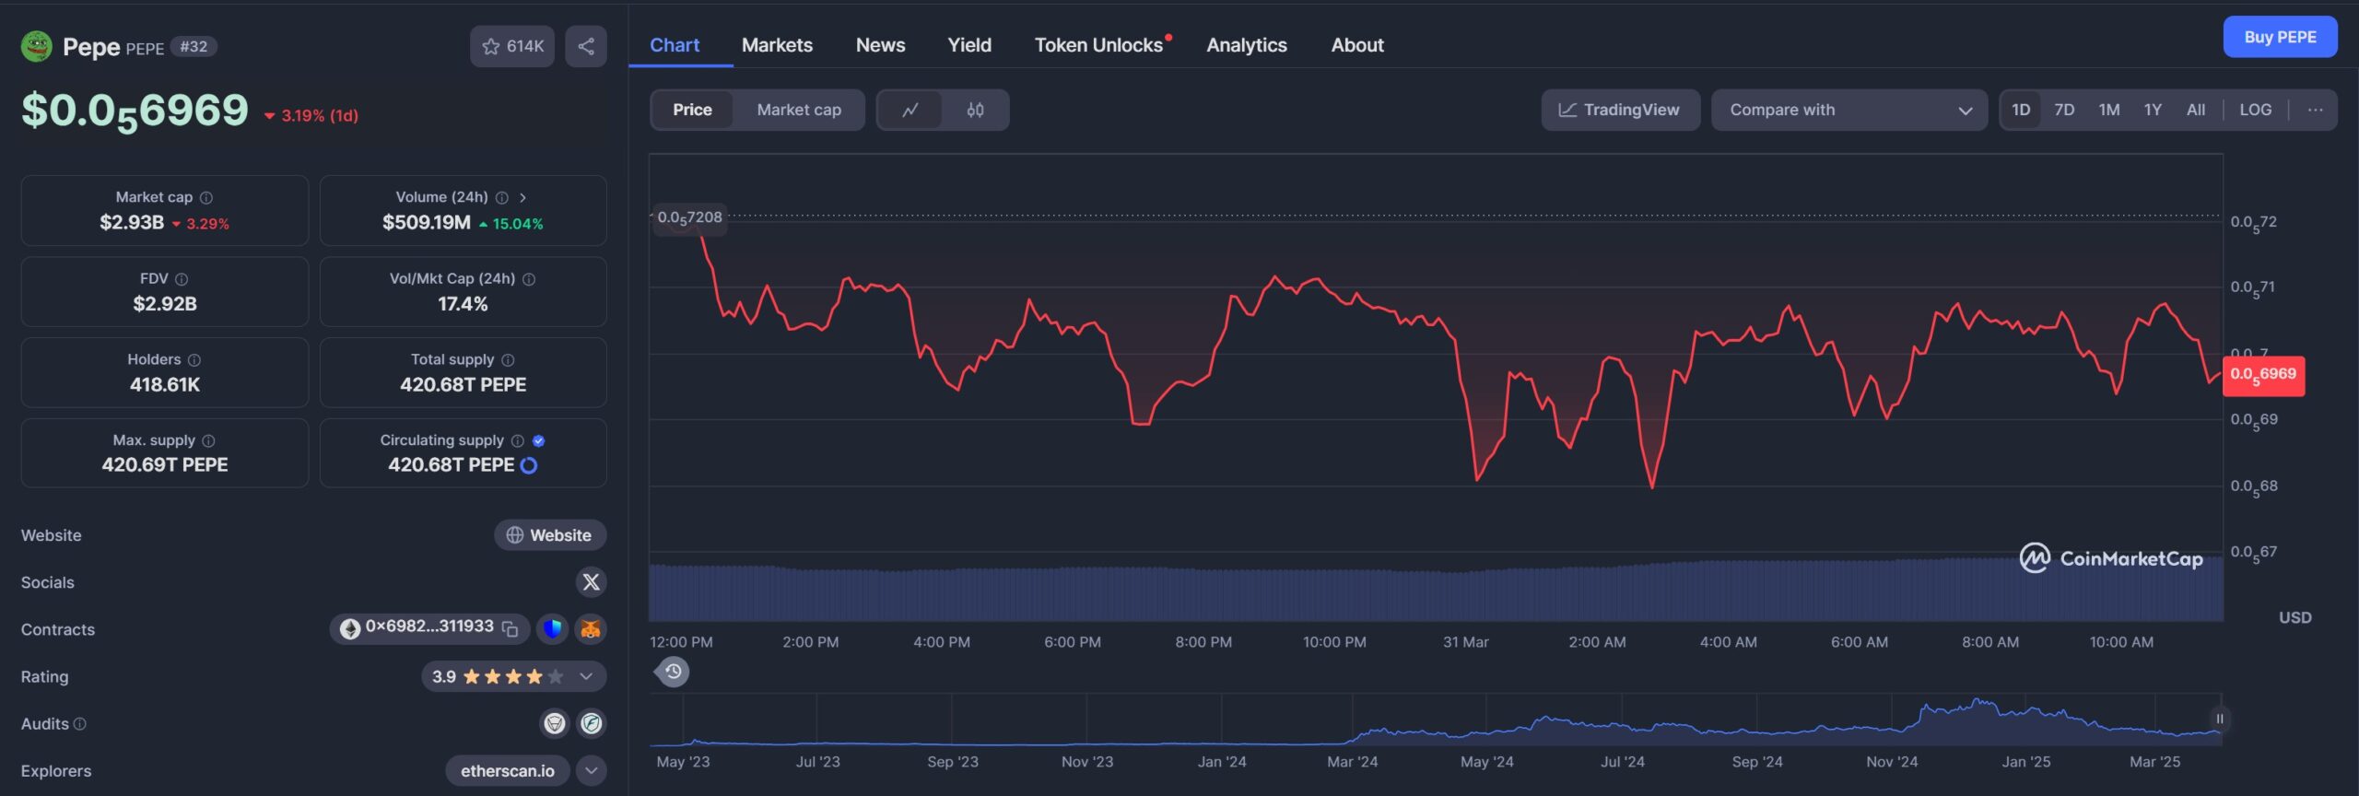
Task: Add Pepe to watchlist with star button
Action: pyautogui.click(x=512, y=46)
